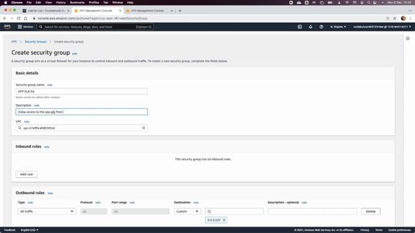The image size is (415, 233).
Task: Open the AWS support help icon
Action: [322, 27]
